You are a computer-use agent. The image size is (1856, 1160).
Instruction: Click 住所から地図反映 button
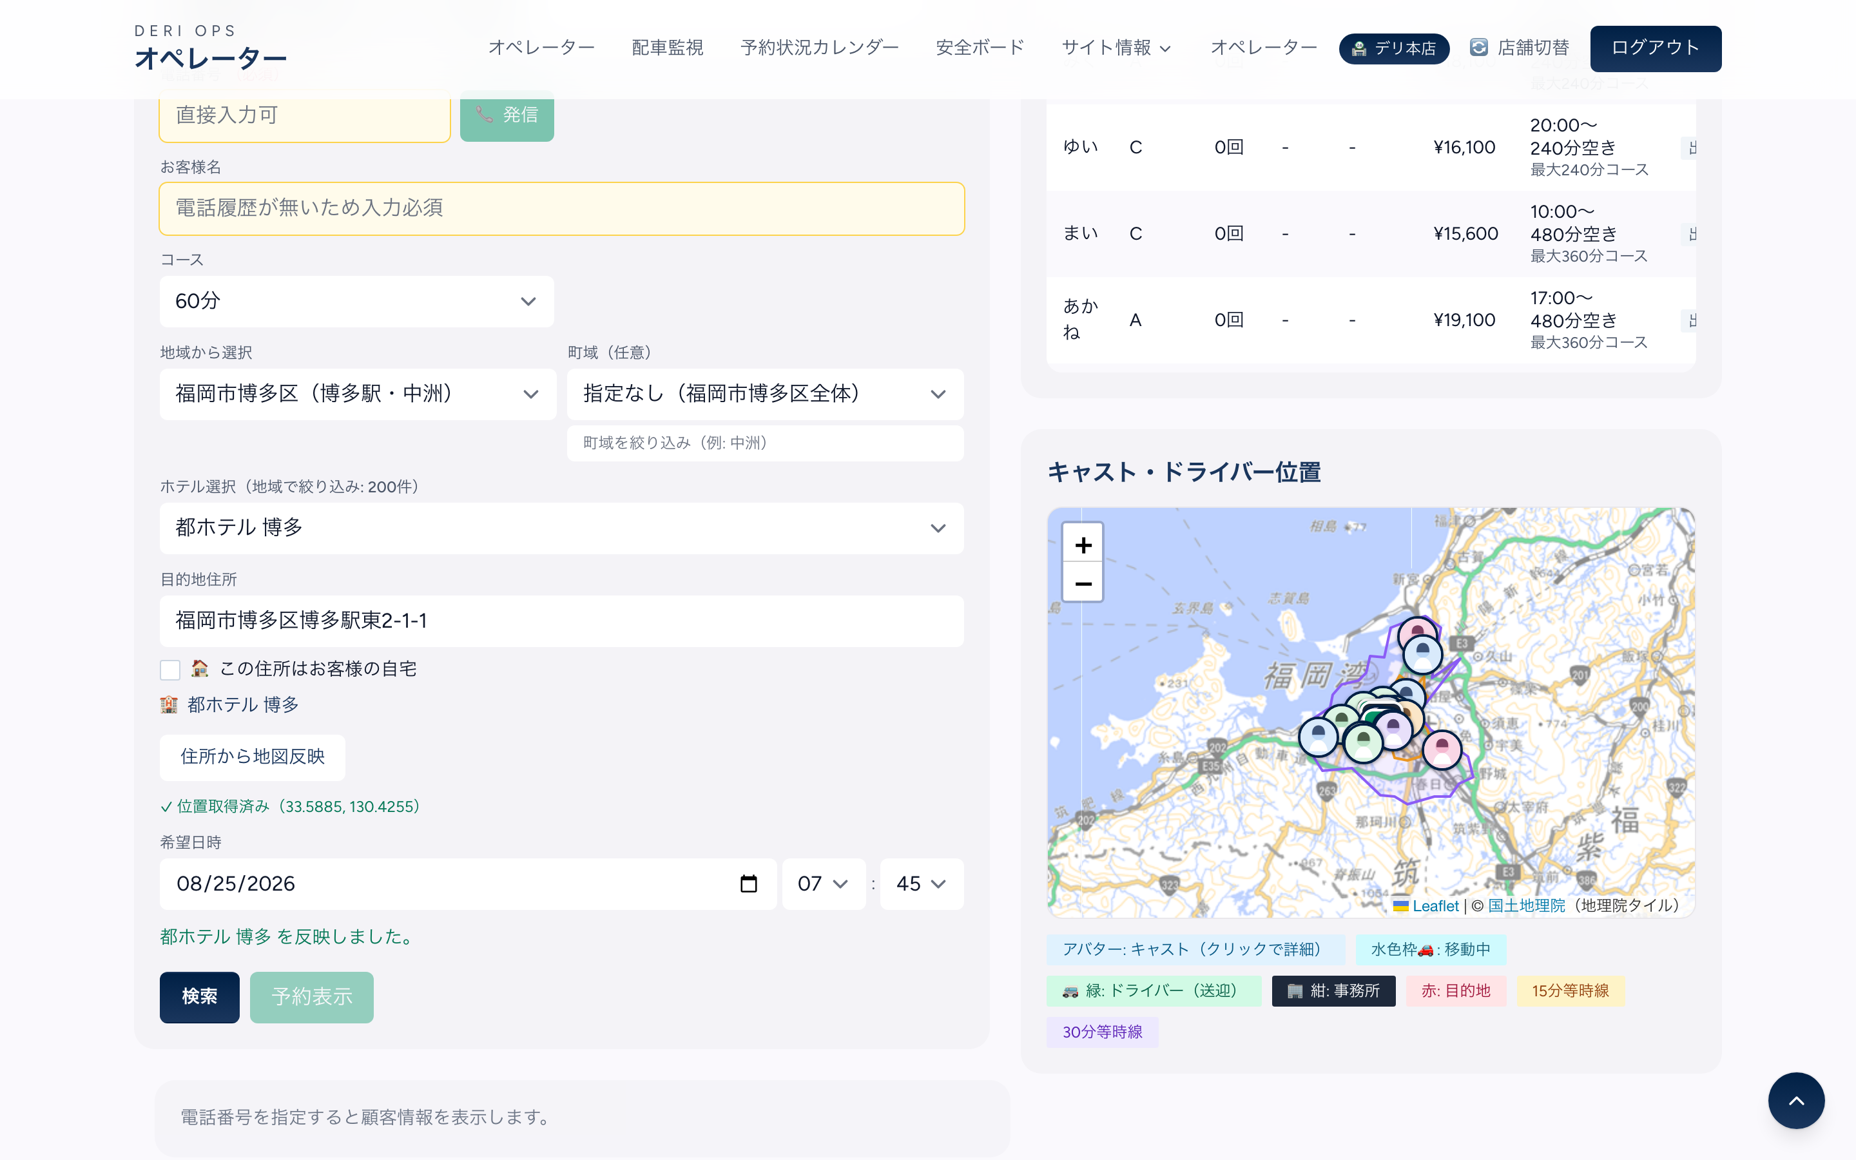(253, 757)
